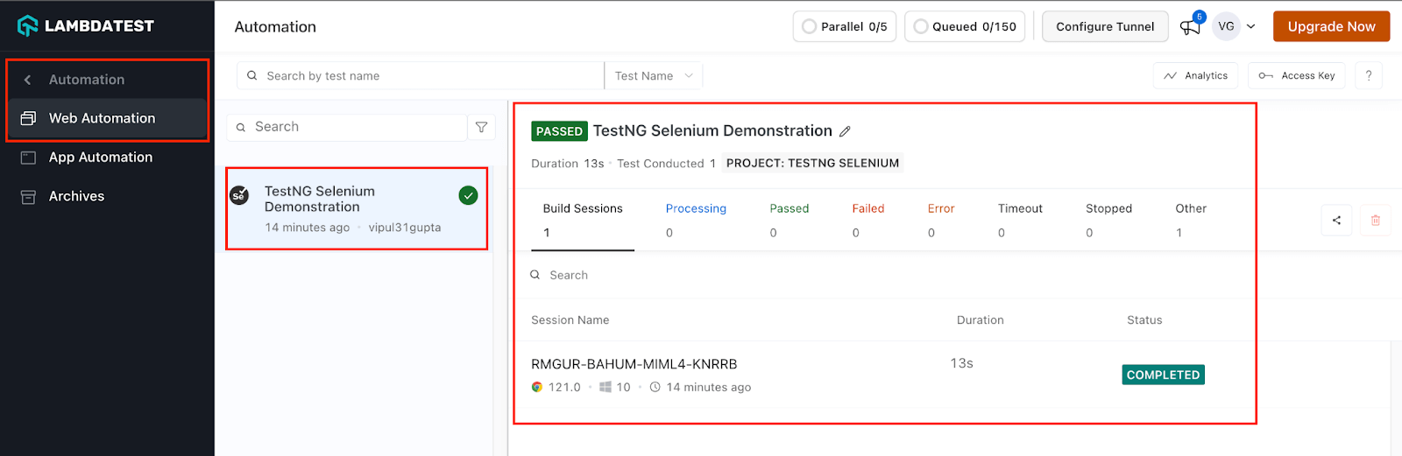Edit build name with pencil icon

pos(846,131)
